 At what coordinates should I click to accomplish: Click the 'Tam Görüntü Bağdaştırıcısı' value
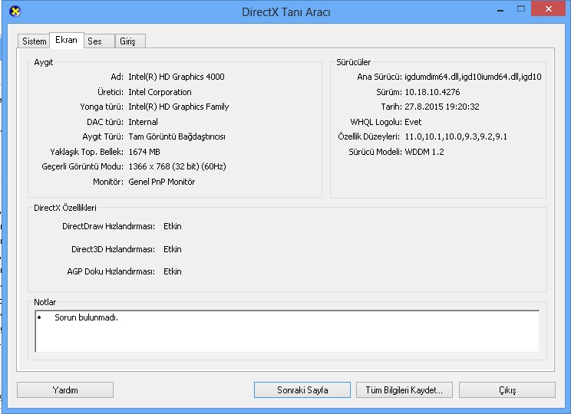pyautogui.click(x=177, y=136)
